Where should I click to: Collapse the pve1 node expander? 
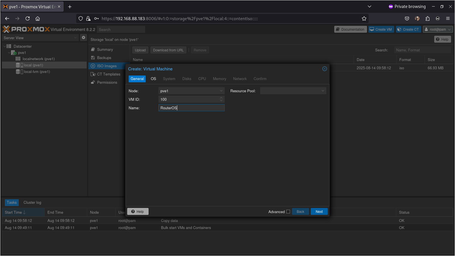9,53
